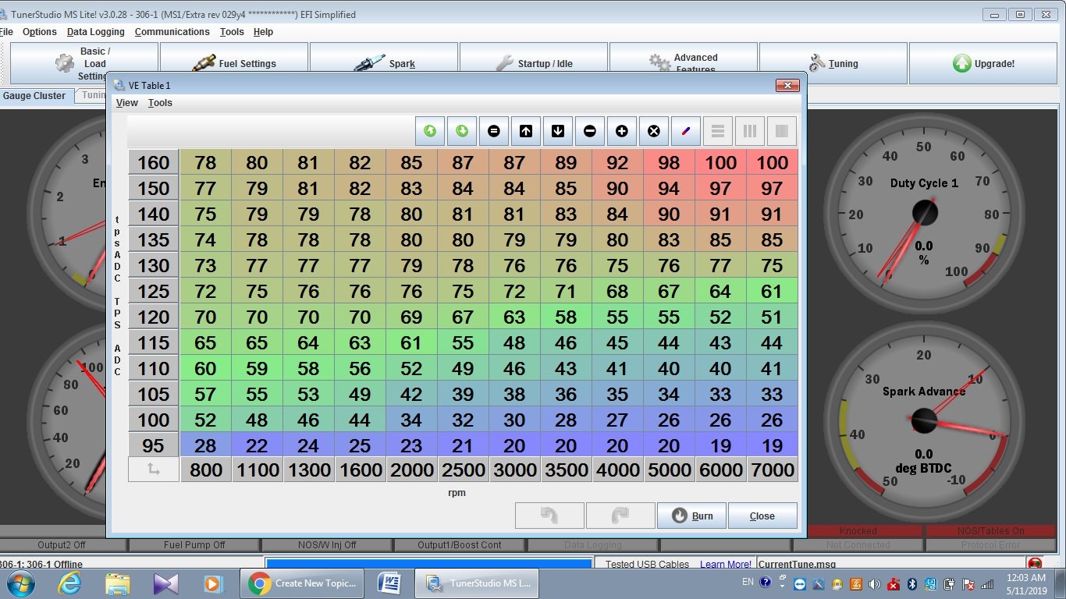The image size is (1066, 599).
Task: Select the VE cell at 110 load, 2000 rpm
Action: [x=411, y=368]
